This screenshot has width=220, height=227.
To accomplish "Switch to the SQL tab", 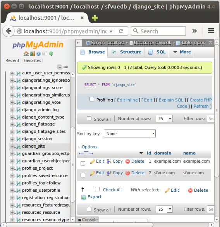I will (x=156, y=52).
